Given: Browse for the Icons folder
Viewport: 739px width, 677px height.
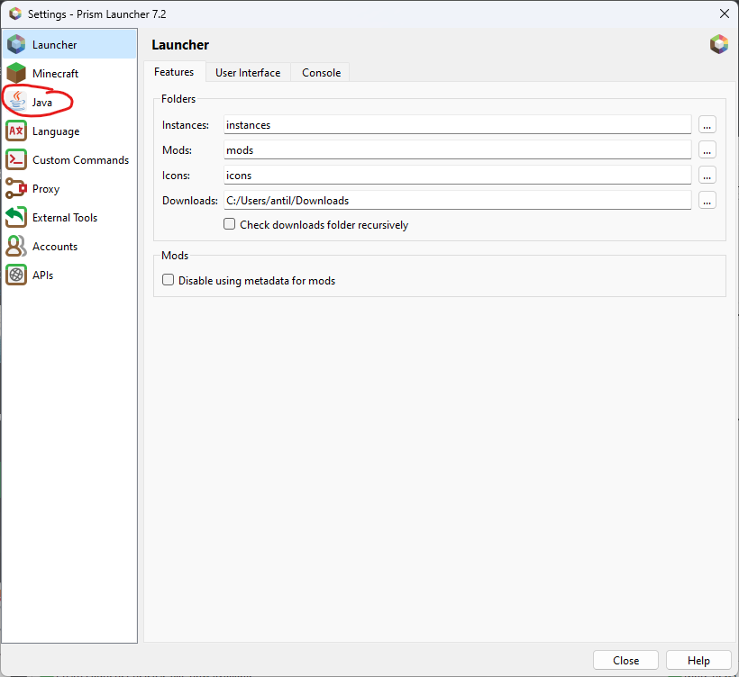Looking at the screenshot, I should (x=707, y=176).
